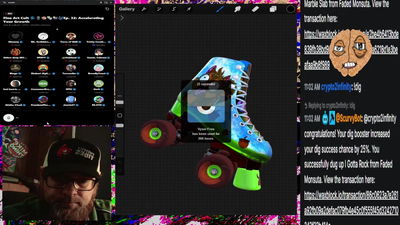Open SPIFFY speaker avatar
This screenshot has width=400, height=225.
[43, 52]
